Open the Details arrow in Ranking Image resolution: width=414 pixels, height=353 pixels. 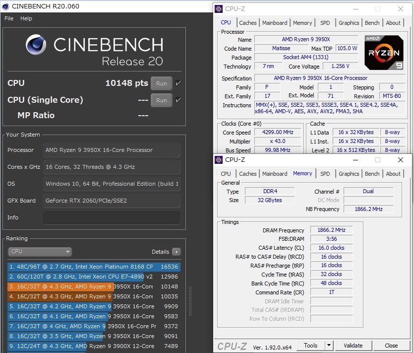coord(176,252)
